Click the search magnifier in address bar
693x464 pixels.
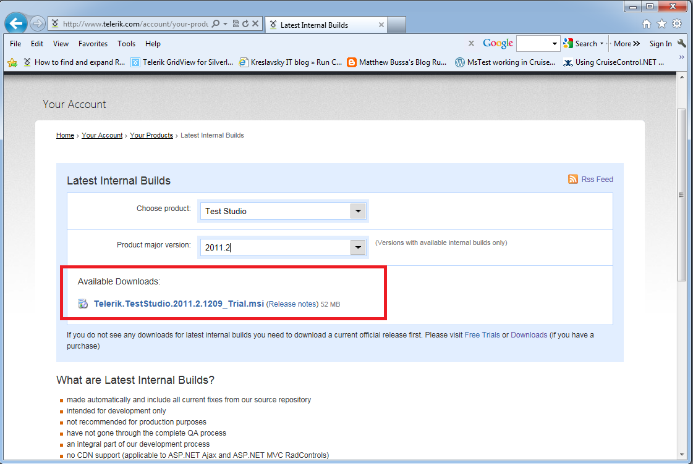(215, 24)
